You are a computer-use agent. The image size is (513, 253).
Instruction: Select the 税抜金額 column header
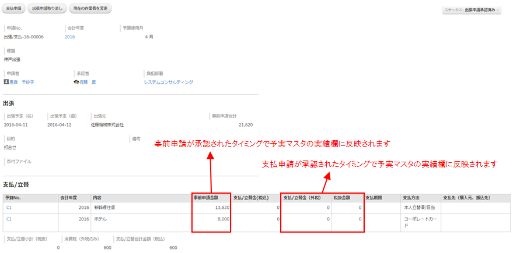click(347, 198)
